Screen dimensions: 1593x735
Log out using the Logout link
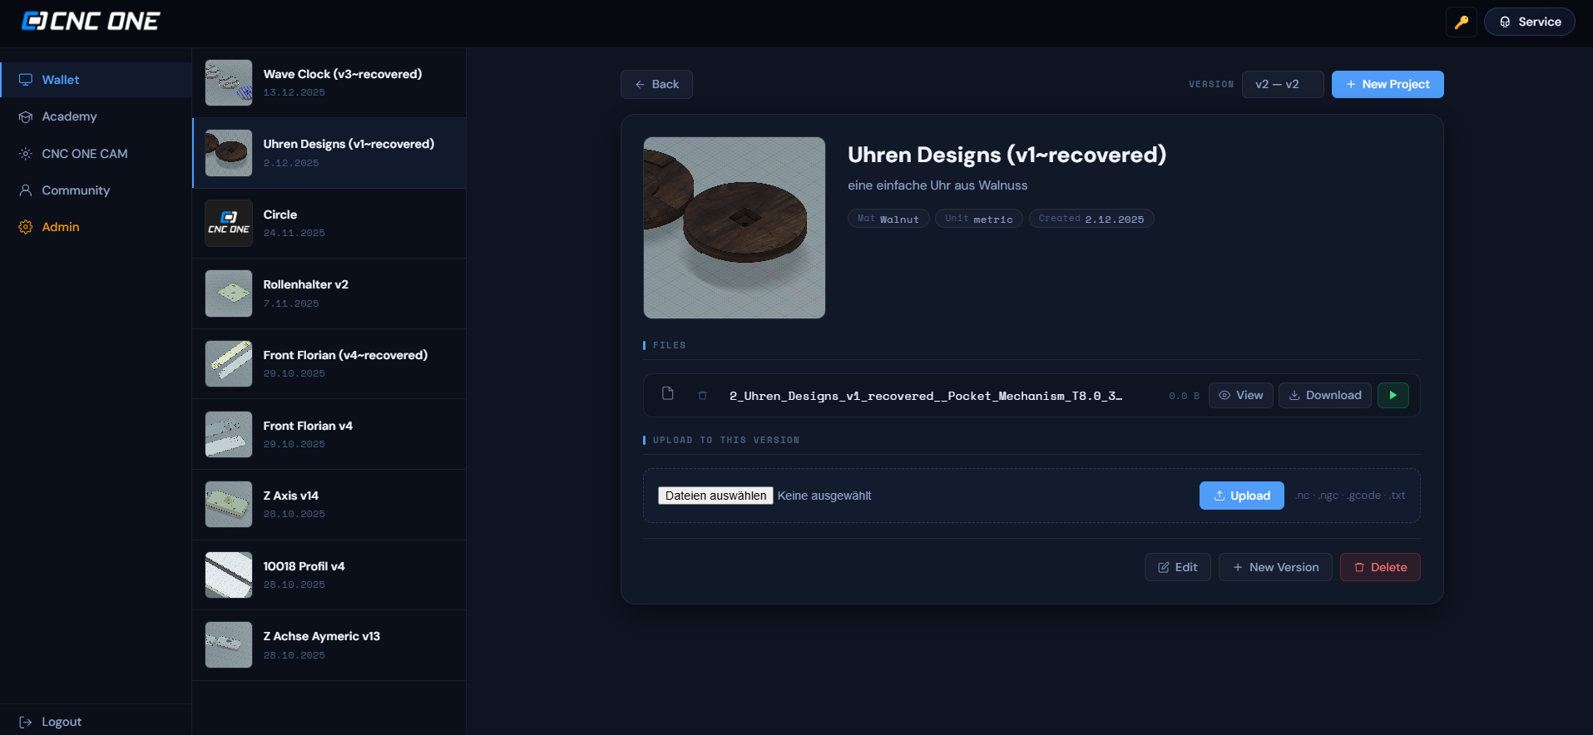coord(61,722)
